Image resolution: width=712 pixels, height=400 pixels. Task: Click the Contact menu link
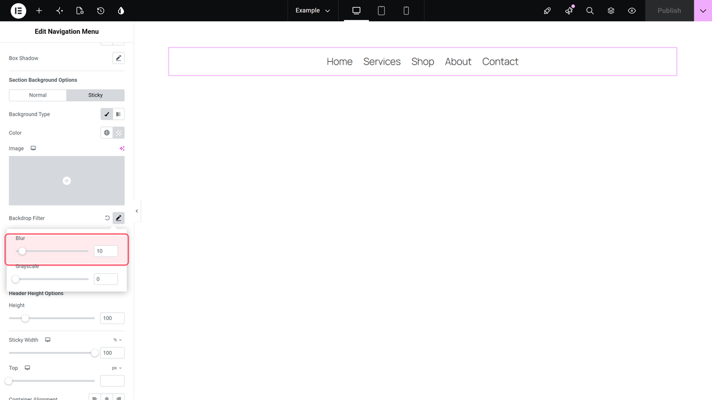pos(500,62)
